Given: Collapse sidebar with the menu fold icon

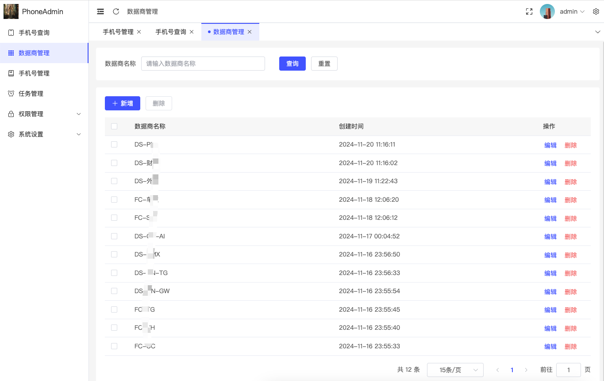Looking at the screenshot, I should point(100,11).
